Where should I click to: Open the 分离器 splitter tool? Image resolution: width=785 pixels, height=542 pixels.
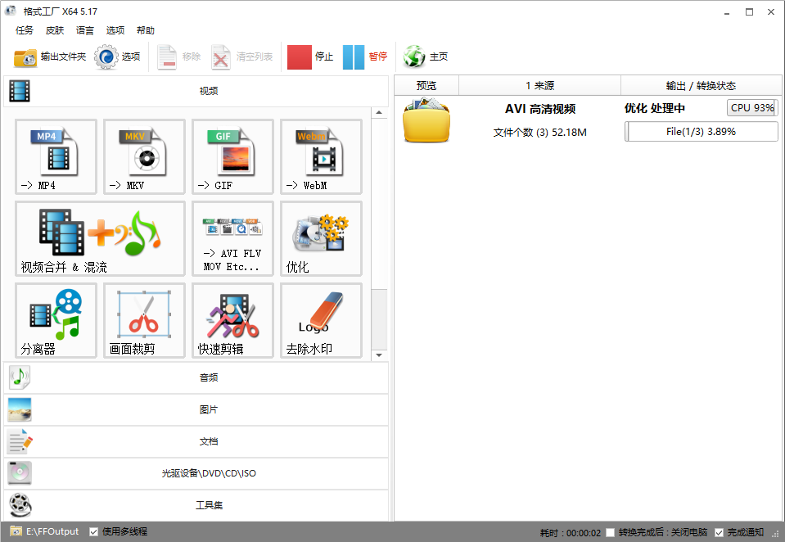click(x=56, y=320)
